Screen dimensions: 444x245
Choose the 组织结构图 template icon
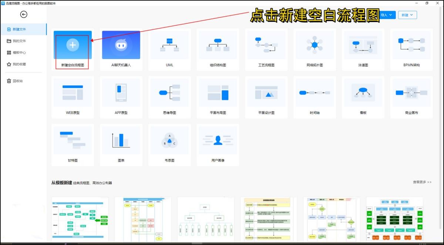218,45
